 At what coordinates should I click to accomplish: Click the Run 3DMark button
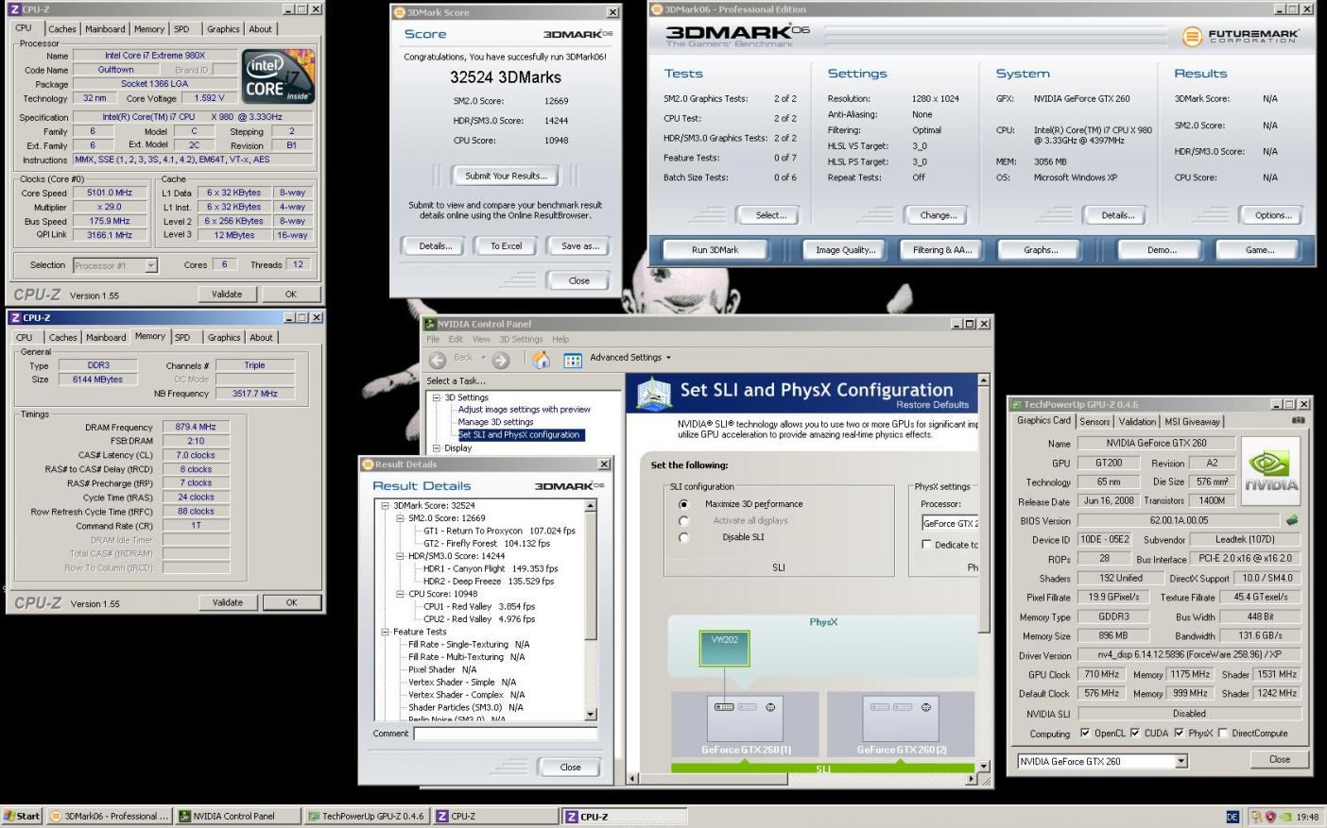(x=715, y=250)
